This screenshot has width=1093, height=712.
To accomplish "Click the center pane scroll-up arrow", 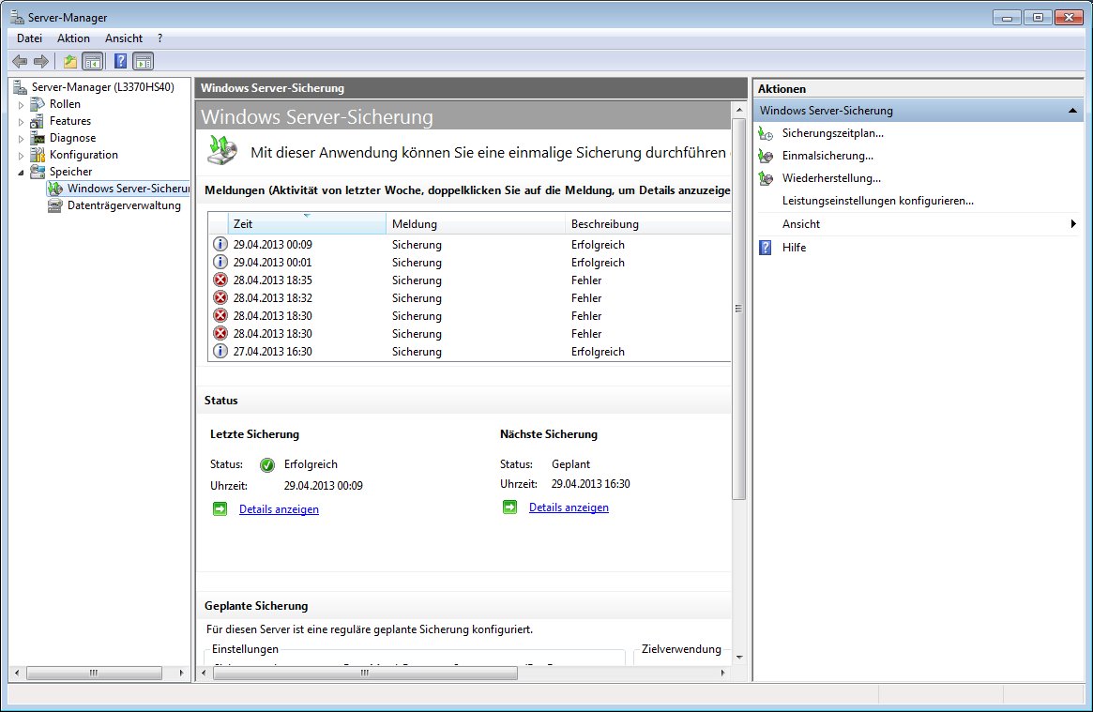I will pos(739,110).
